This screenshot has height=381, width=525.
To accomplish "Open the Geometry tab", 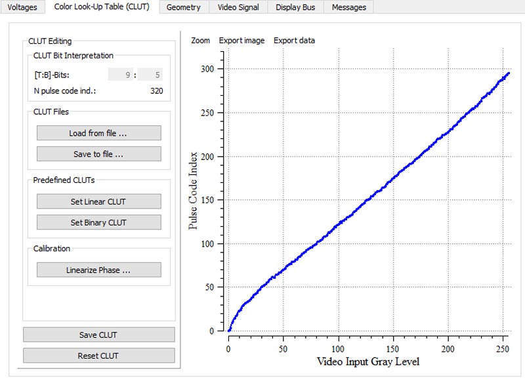I will click(x=184, y=7).
